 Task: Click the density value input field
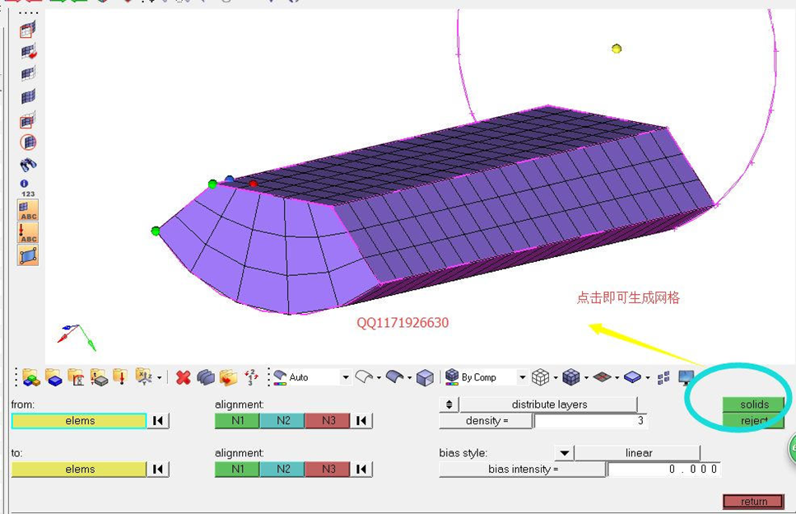[590, 421]
